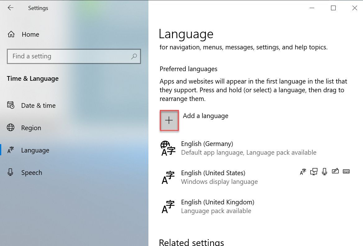Click the Windows display language subtitle
Viewport: 363px width, 246px height.
pos(220,182)
